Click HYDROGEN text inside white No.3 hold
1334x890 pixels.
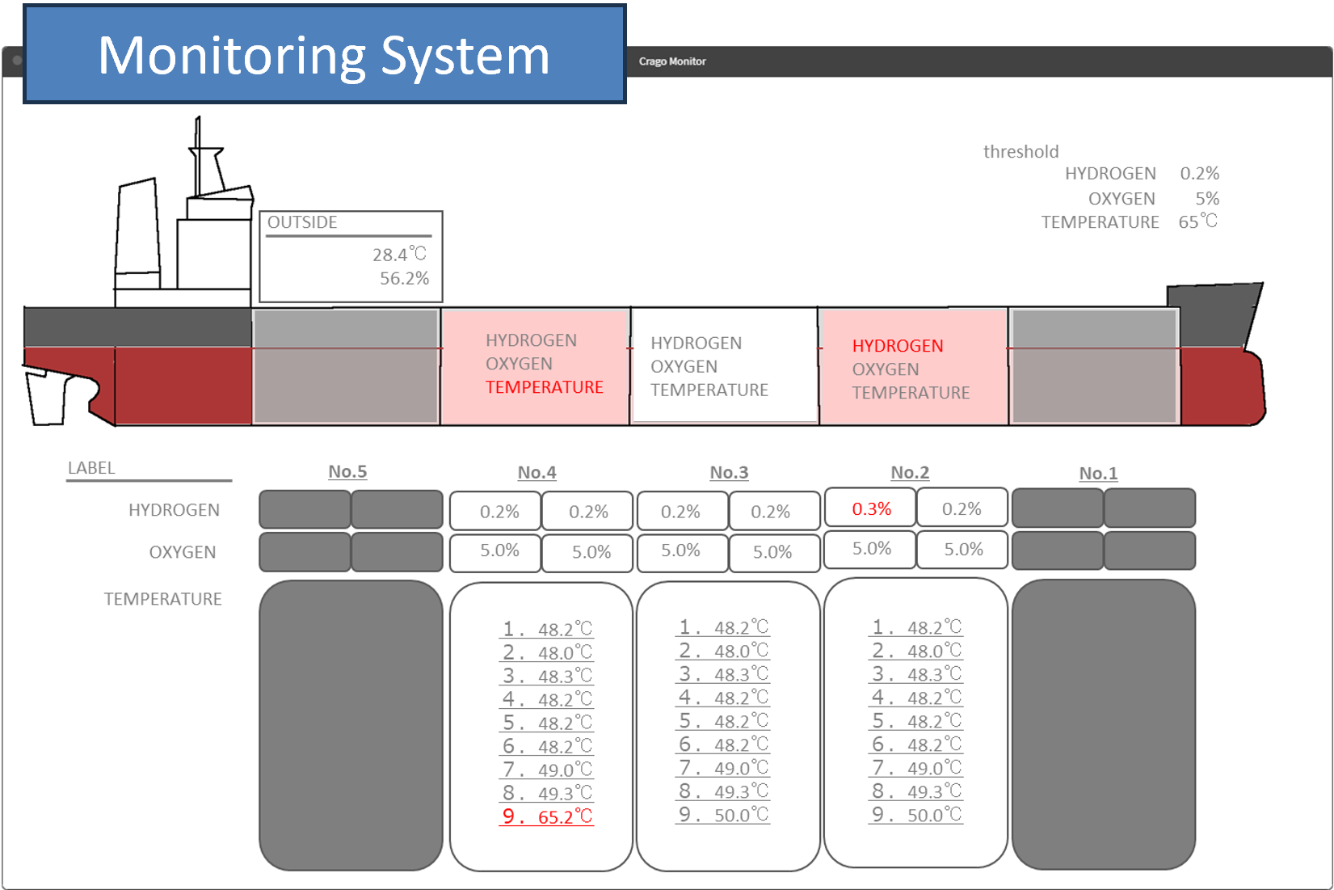(x=696, y=344)
